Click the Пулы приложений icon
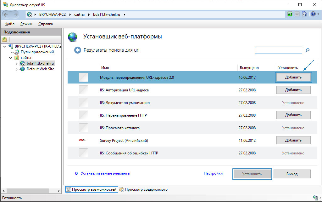322x202 pixels. click(17, 52)
